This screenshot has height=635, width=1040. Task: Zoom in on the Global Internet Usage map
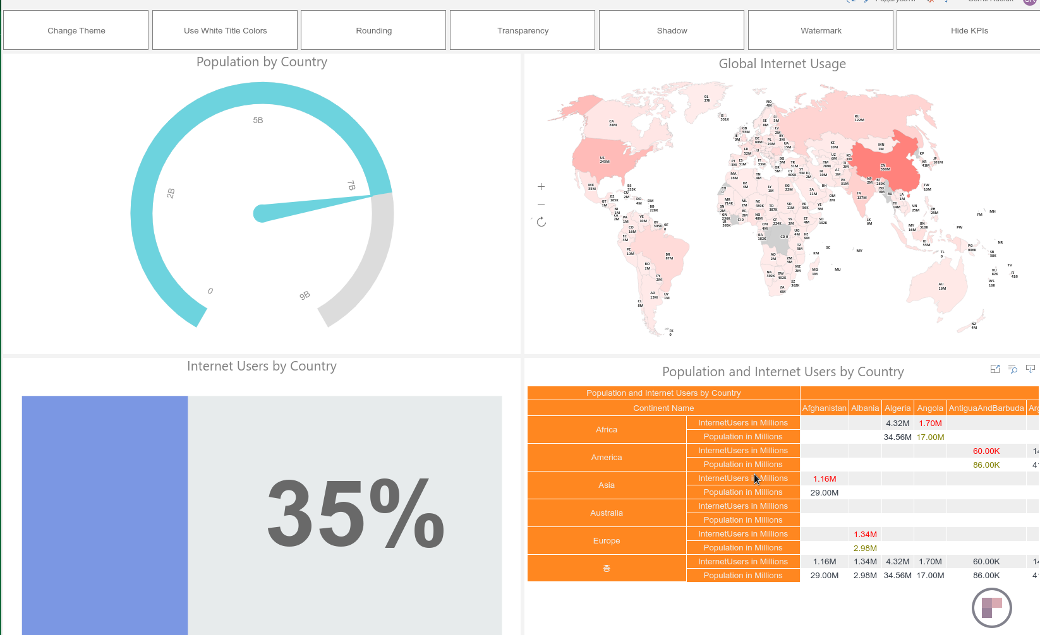pyautogui.click(x=541, y=187)
